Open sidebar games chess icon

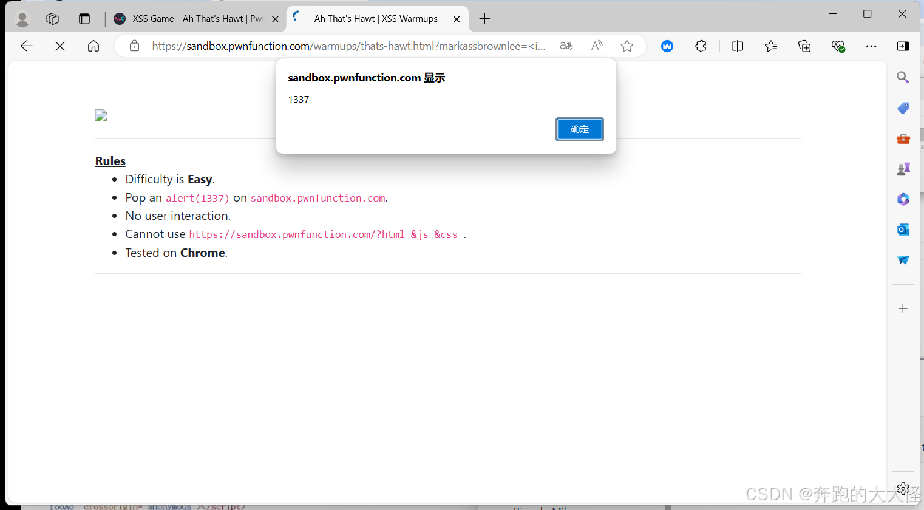tap(903, 169)
